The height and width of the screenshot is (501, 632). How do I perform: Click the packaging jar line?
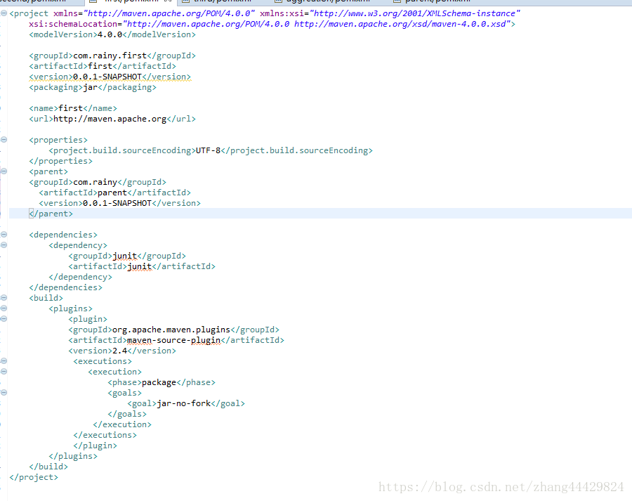(x=93, y=87)
